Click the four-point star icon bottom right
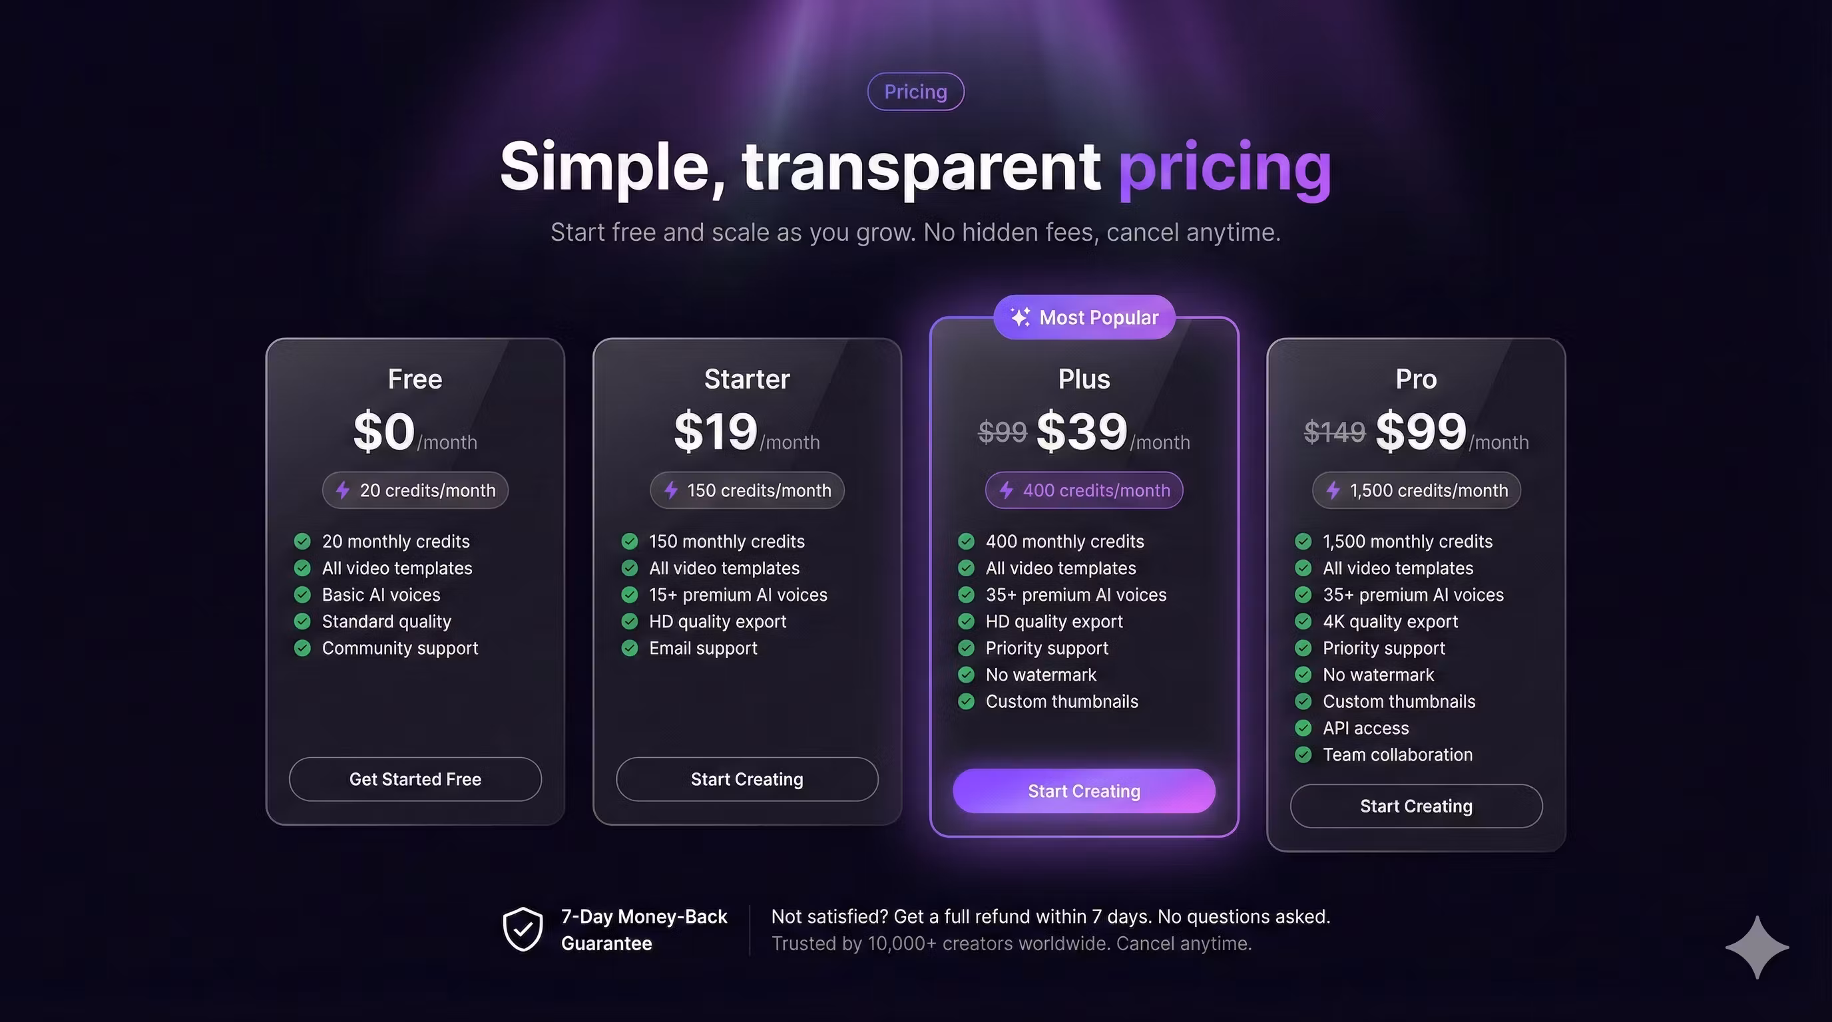Screen dimensions: 1832x1022 tap(1757, 947)
